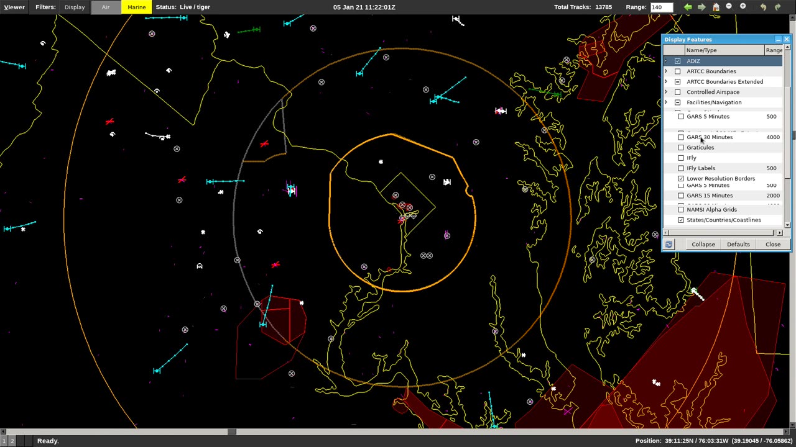Click the 'Total Tracks: 13785' text
Image resolution: width=796 pixels, height=447 pixels.
[583, 7]
